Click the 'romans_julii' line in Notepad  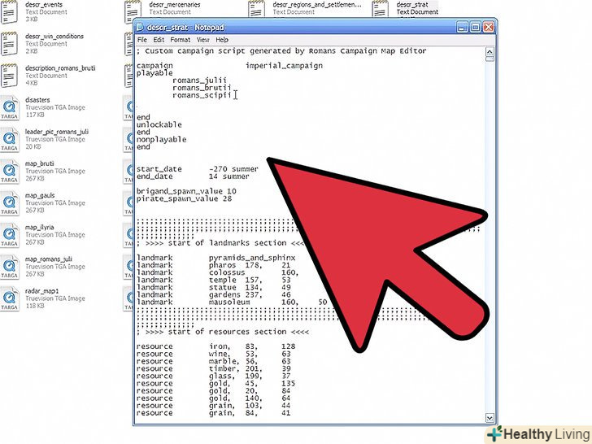200,80
